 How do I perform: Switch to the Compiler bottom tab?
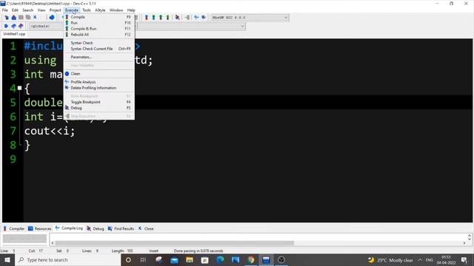click(x=13, y=228)
